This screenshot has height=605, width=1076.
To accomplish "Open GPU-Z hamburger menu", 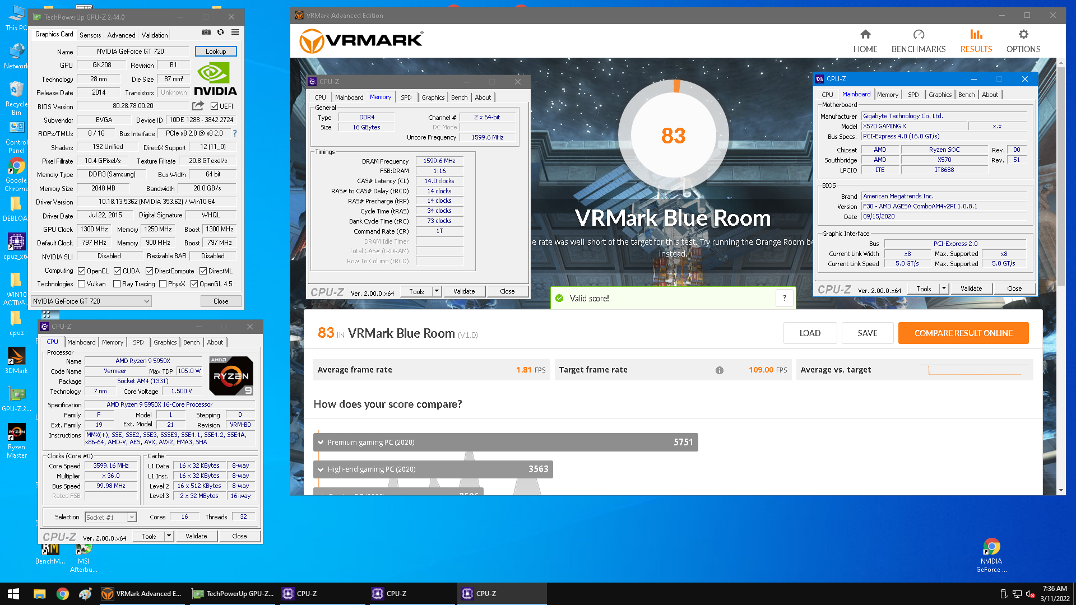I will pyautogui.click(x=235, y=32).
